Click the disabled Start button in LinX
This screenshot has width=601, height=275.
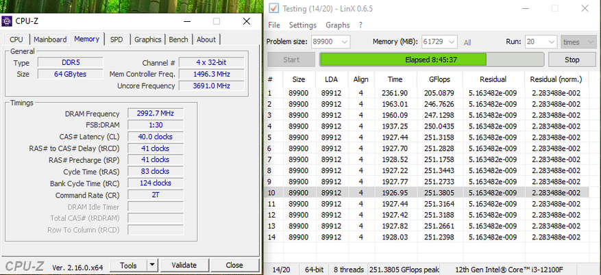(291, 60)
